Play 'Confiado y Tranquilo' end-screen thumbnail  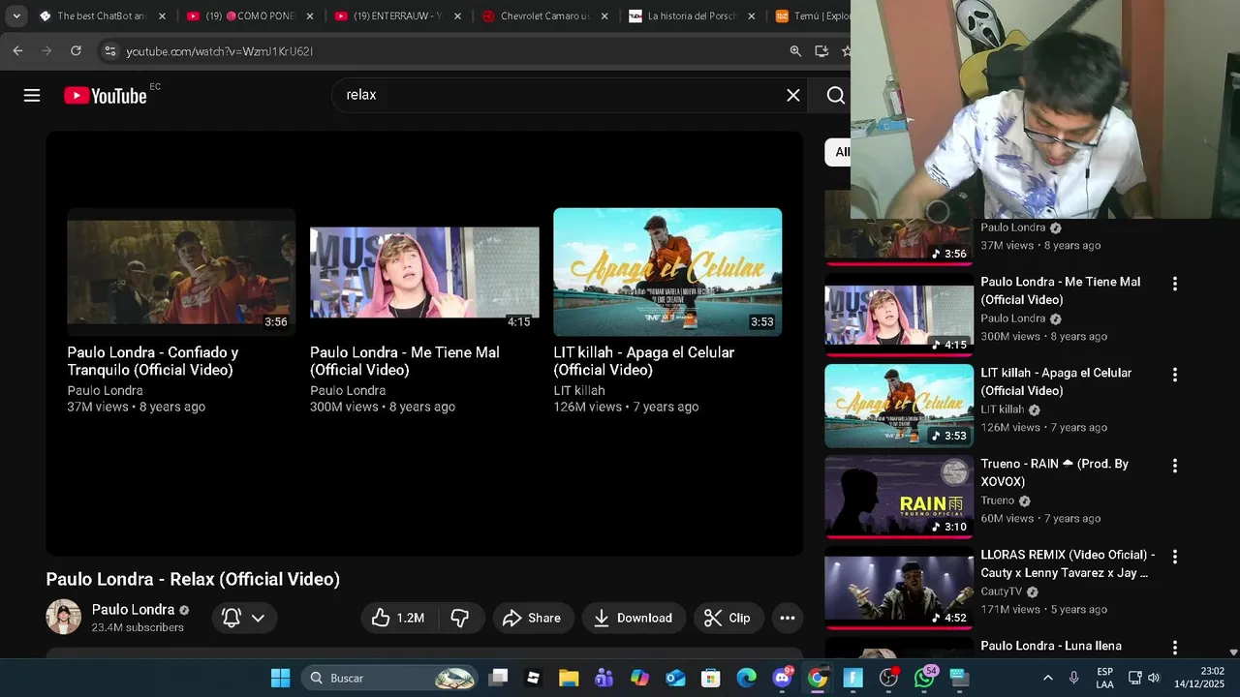(181, 272)
